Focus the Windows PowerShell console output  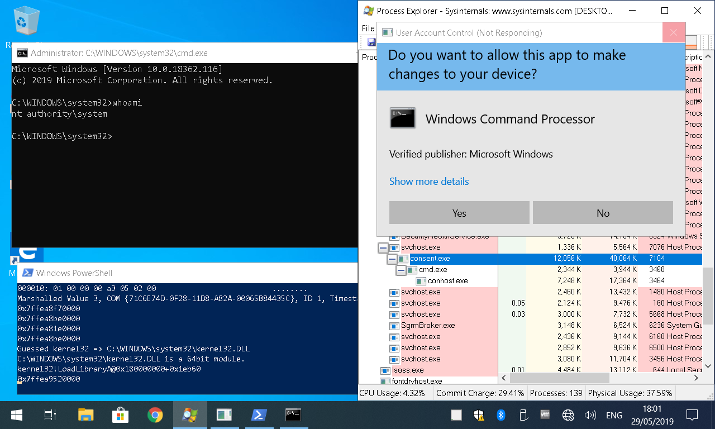[x=187, y=339]
